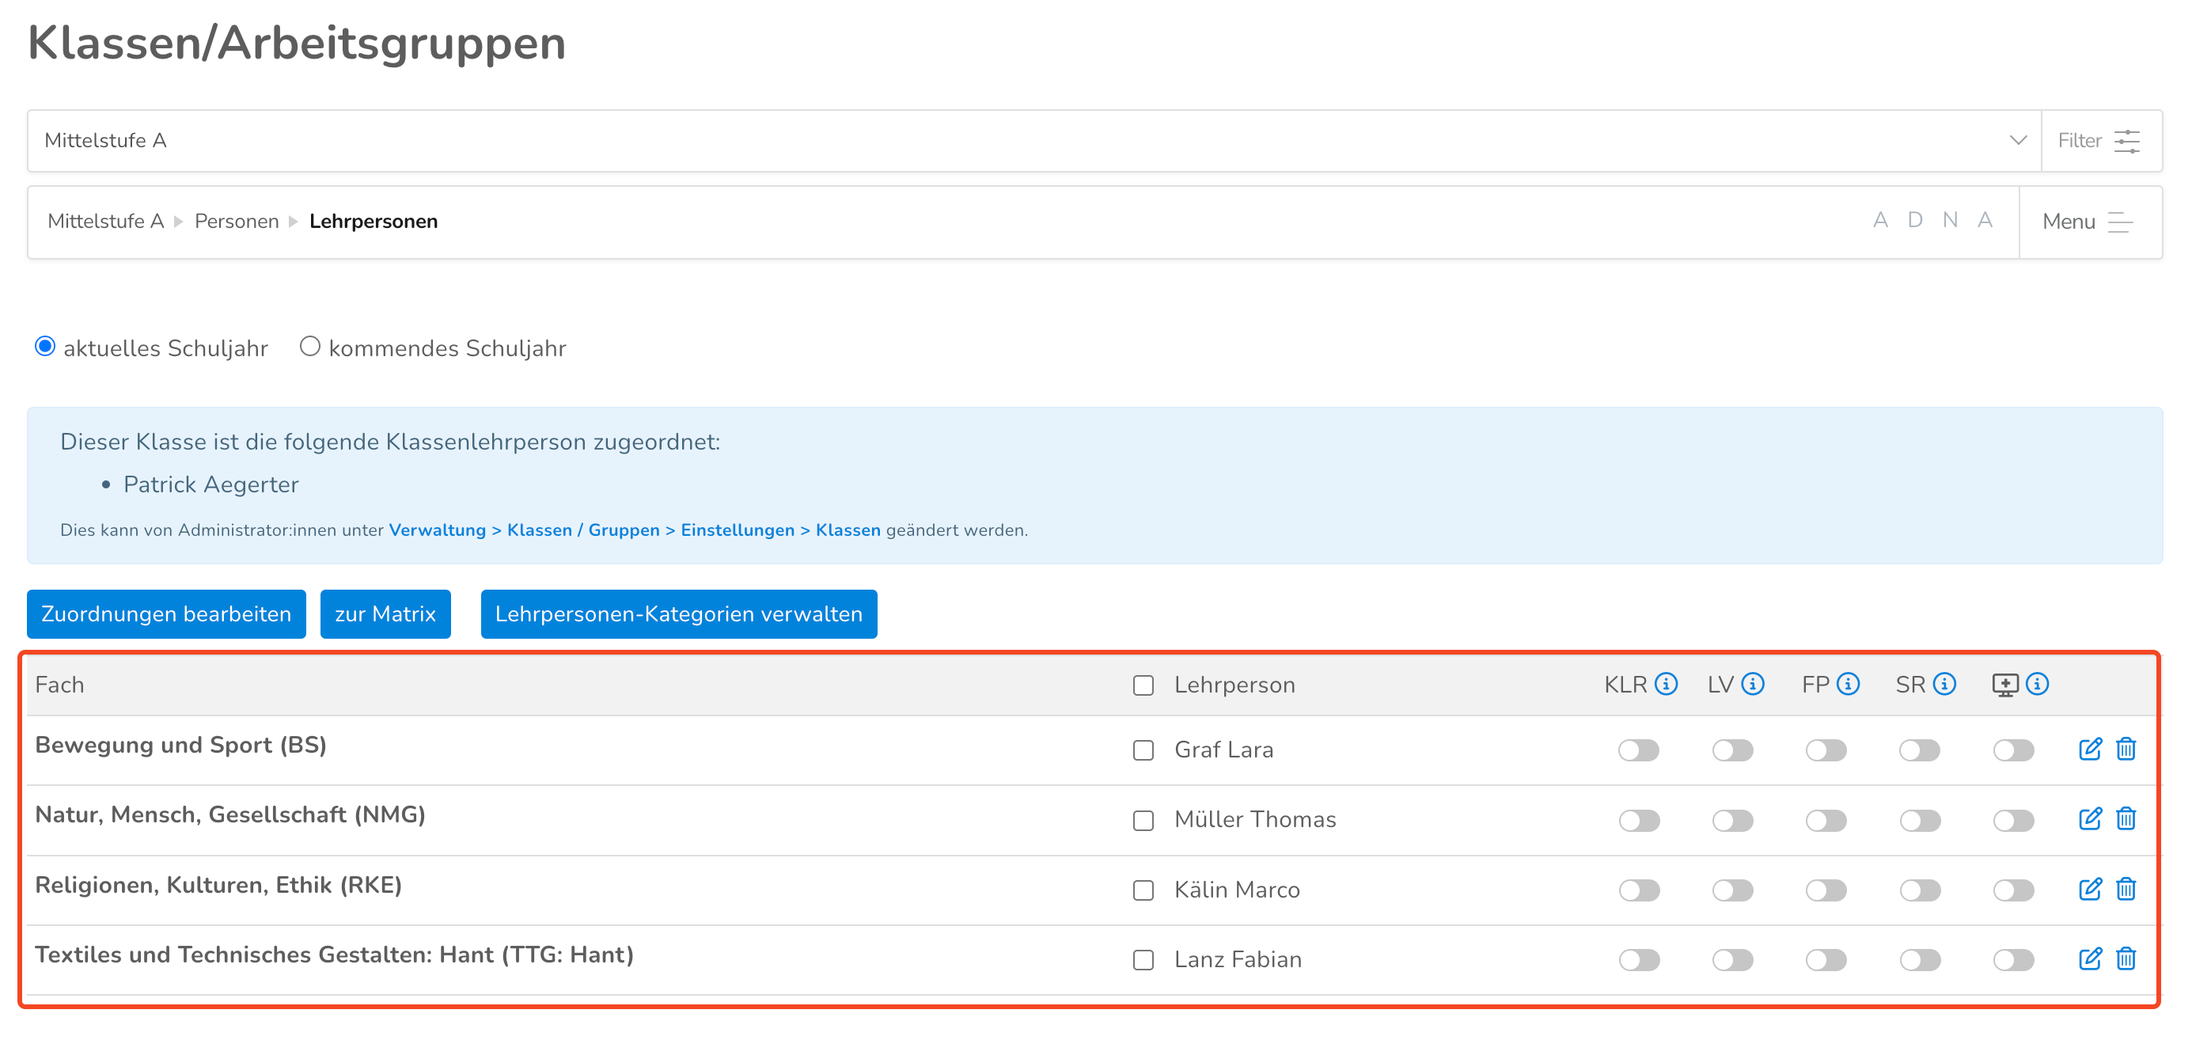2192x1059 pixels.
Task: Open the Filter options panel
Action: click(x=2099, y=140)
